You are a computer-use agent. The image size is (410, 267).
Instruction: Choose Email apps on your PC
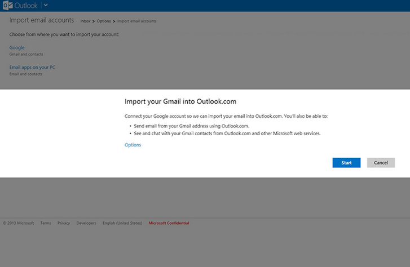click(32, 68)
